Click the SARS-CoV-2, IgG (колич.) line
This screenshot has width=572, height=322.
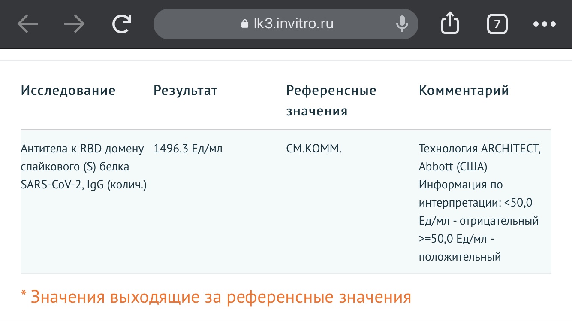pos(84,185)
